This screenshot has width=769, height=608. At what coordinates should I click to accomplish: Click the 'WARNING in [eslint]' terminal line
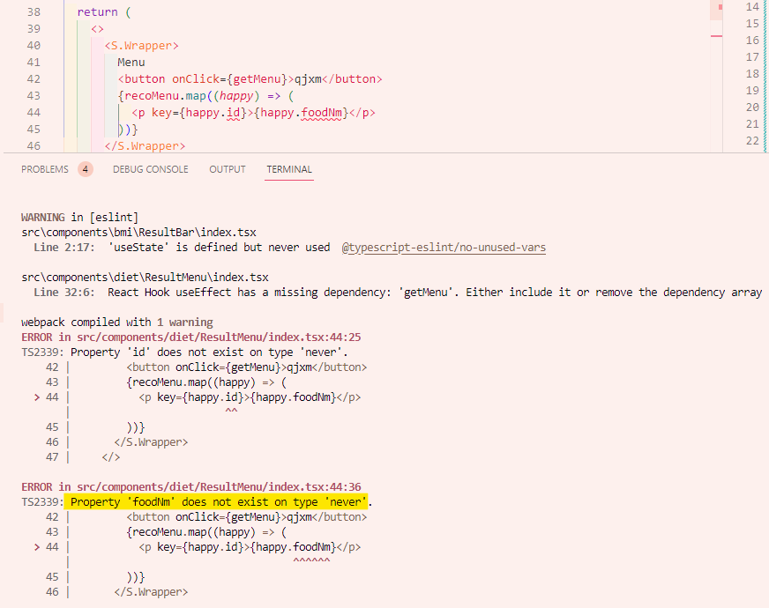[80, 218]
